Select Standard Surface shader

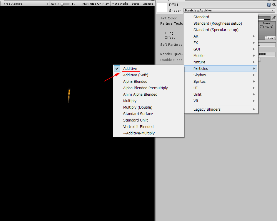pos(148,114)
